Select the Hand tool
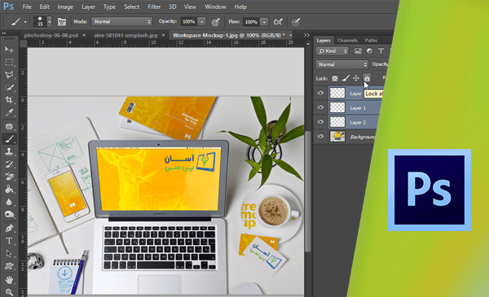489x297 pixels. (x=9, y=280)
